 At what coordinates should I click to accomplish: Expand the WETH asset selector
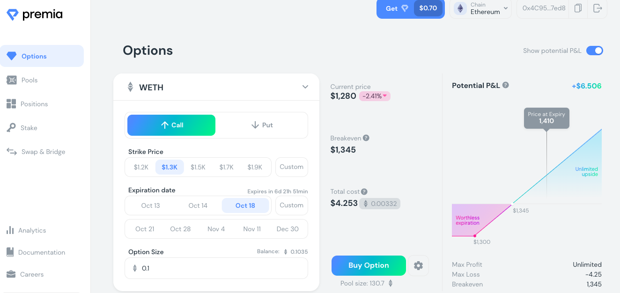pyautogui.click(x=305, y=87)
